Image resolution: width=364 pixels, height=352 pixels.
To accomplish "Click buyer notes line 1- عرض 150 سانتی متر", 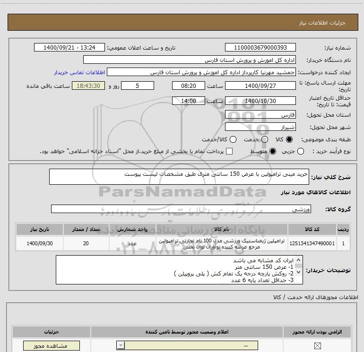I will point(264,267).
